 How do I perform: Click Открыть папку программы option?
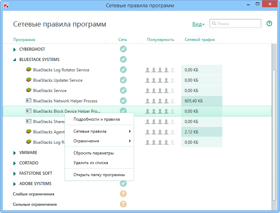(x=99, y=174)
